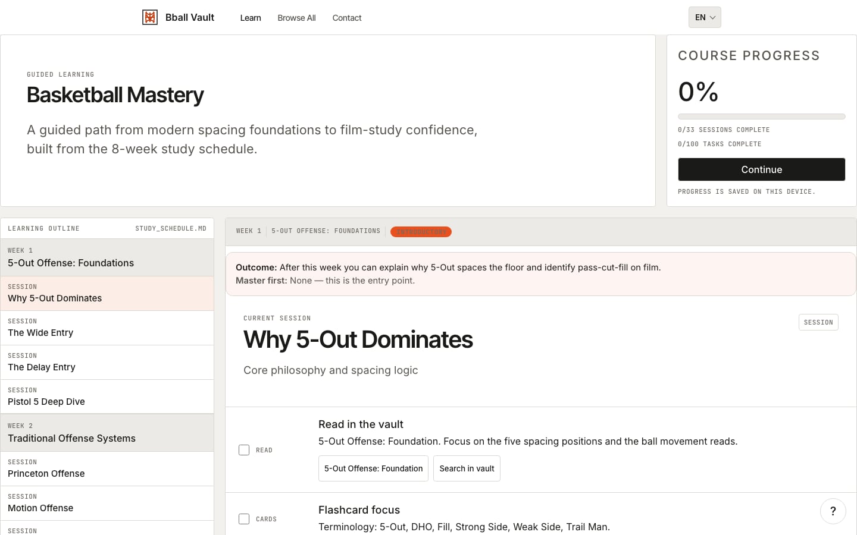This screenshot has width=857, height=535.
Task: Click the LEARNING OUTLINE label
Action: point(43,228)
